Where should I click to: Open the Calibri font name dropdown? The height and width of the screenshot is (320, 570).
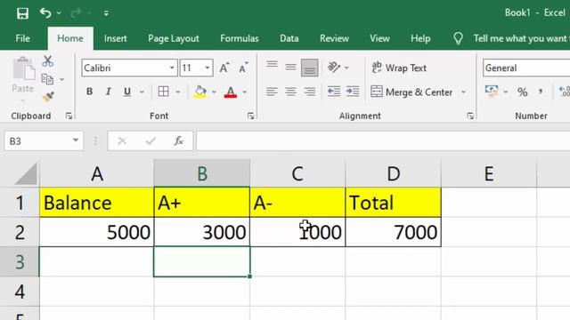172,68
